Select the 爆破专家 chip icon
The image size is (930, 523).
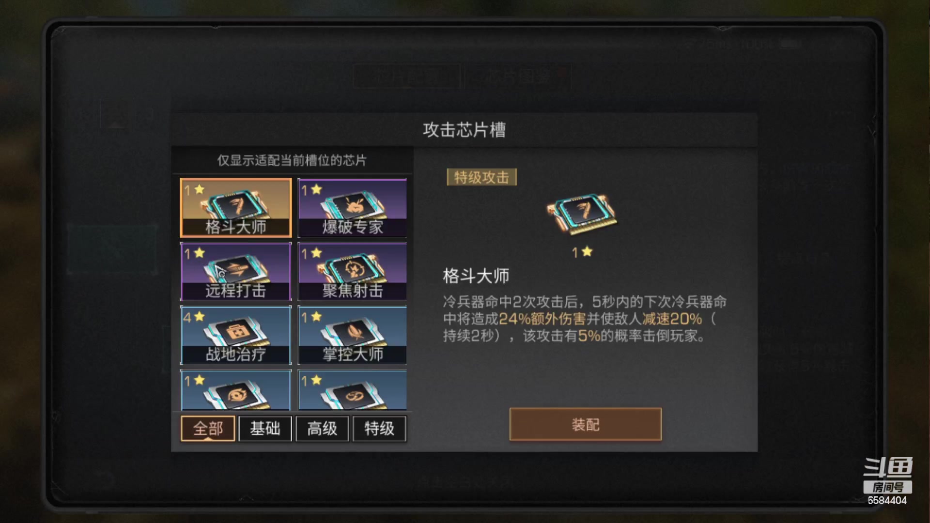(353, 208)
